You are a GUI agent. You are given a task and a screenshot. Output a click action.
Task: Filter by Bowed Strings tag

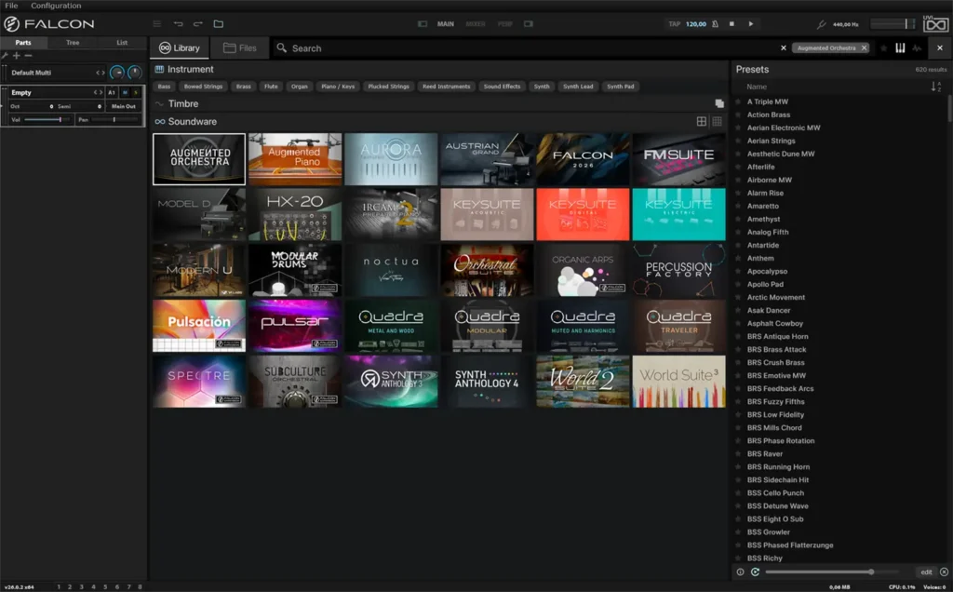click(203, 87)
